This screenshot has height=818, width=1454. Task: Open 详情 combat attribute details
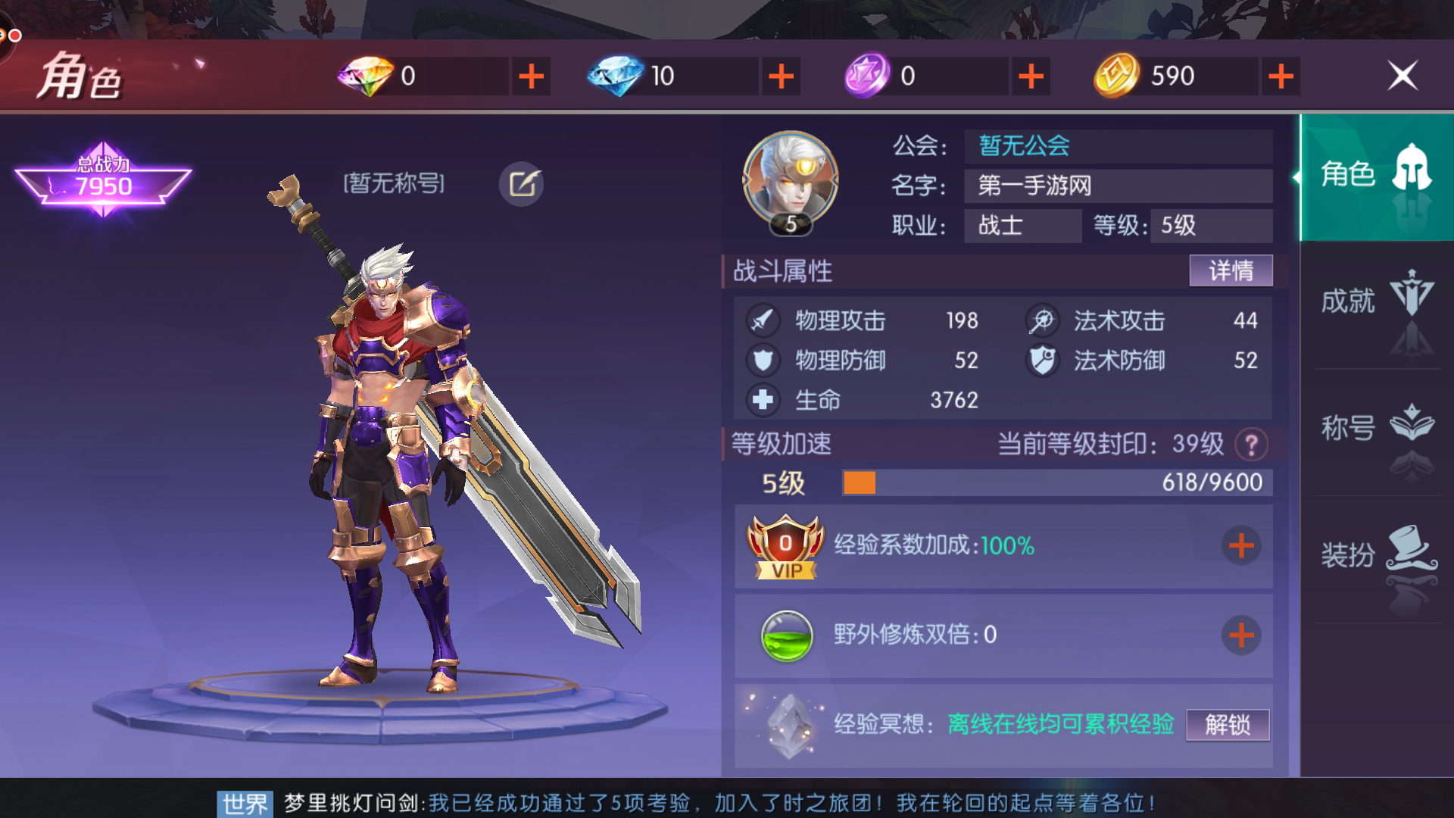point(1231,270)
